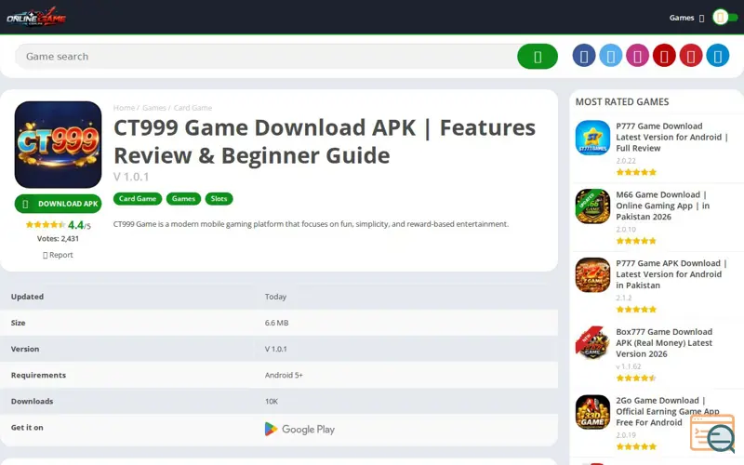This screenshot has width=744, height=465.
Task: Open P777 Game Download Full Review link
Action: pyautogui.click(x=671, y=137)
